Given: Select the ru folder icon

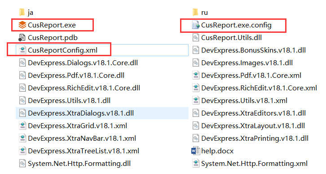Looking at the screenshot, I should tap(195, 13).
